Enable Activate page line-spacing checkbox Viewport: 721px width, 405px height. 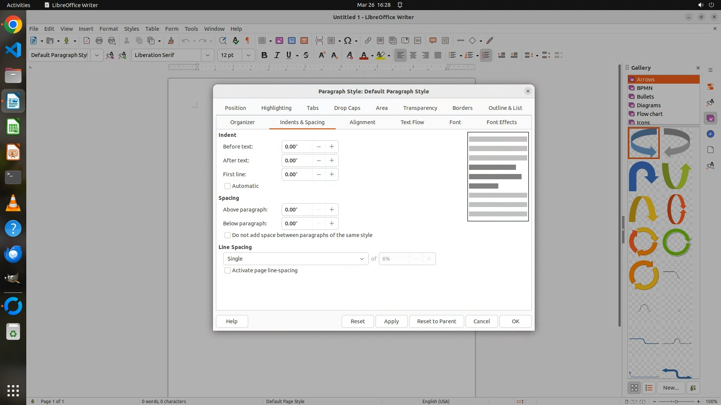pos(228,270)
